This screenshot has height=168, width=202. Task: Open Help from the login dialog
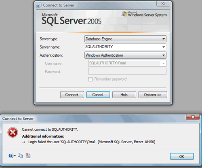124,95
